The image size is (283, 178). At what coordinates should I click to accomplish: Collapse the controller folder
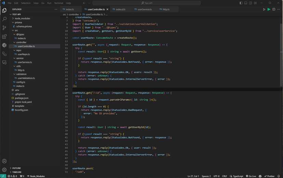click(21, 42)
